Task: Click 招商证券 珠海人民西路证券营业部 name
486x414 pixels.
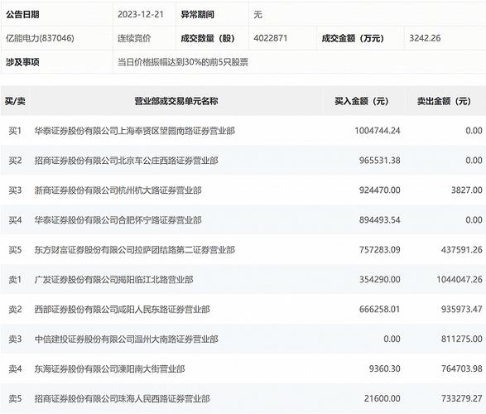Action: [x=122, y=398]
